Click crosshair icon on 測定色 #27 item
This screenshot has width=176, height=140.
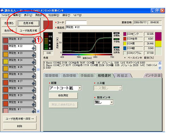pyautogui.click(x=33, y=83)
